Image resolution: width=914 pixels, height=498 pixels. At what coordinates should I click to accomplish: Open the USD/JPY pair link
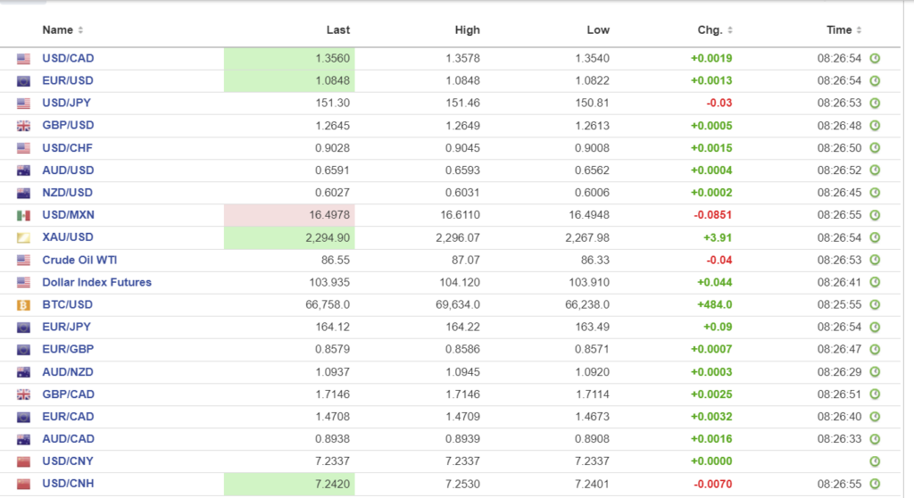67,104
